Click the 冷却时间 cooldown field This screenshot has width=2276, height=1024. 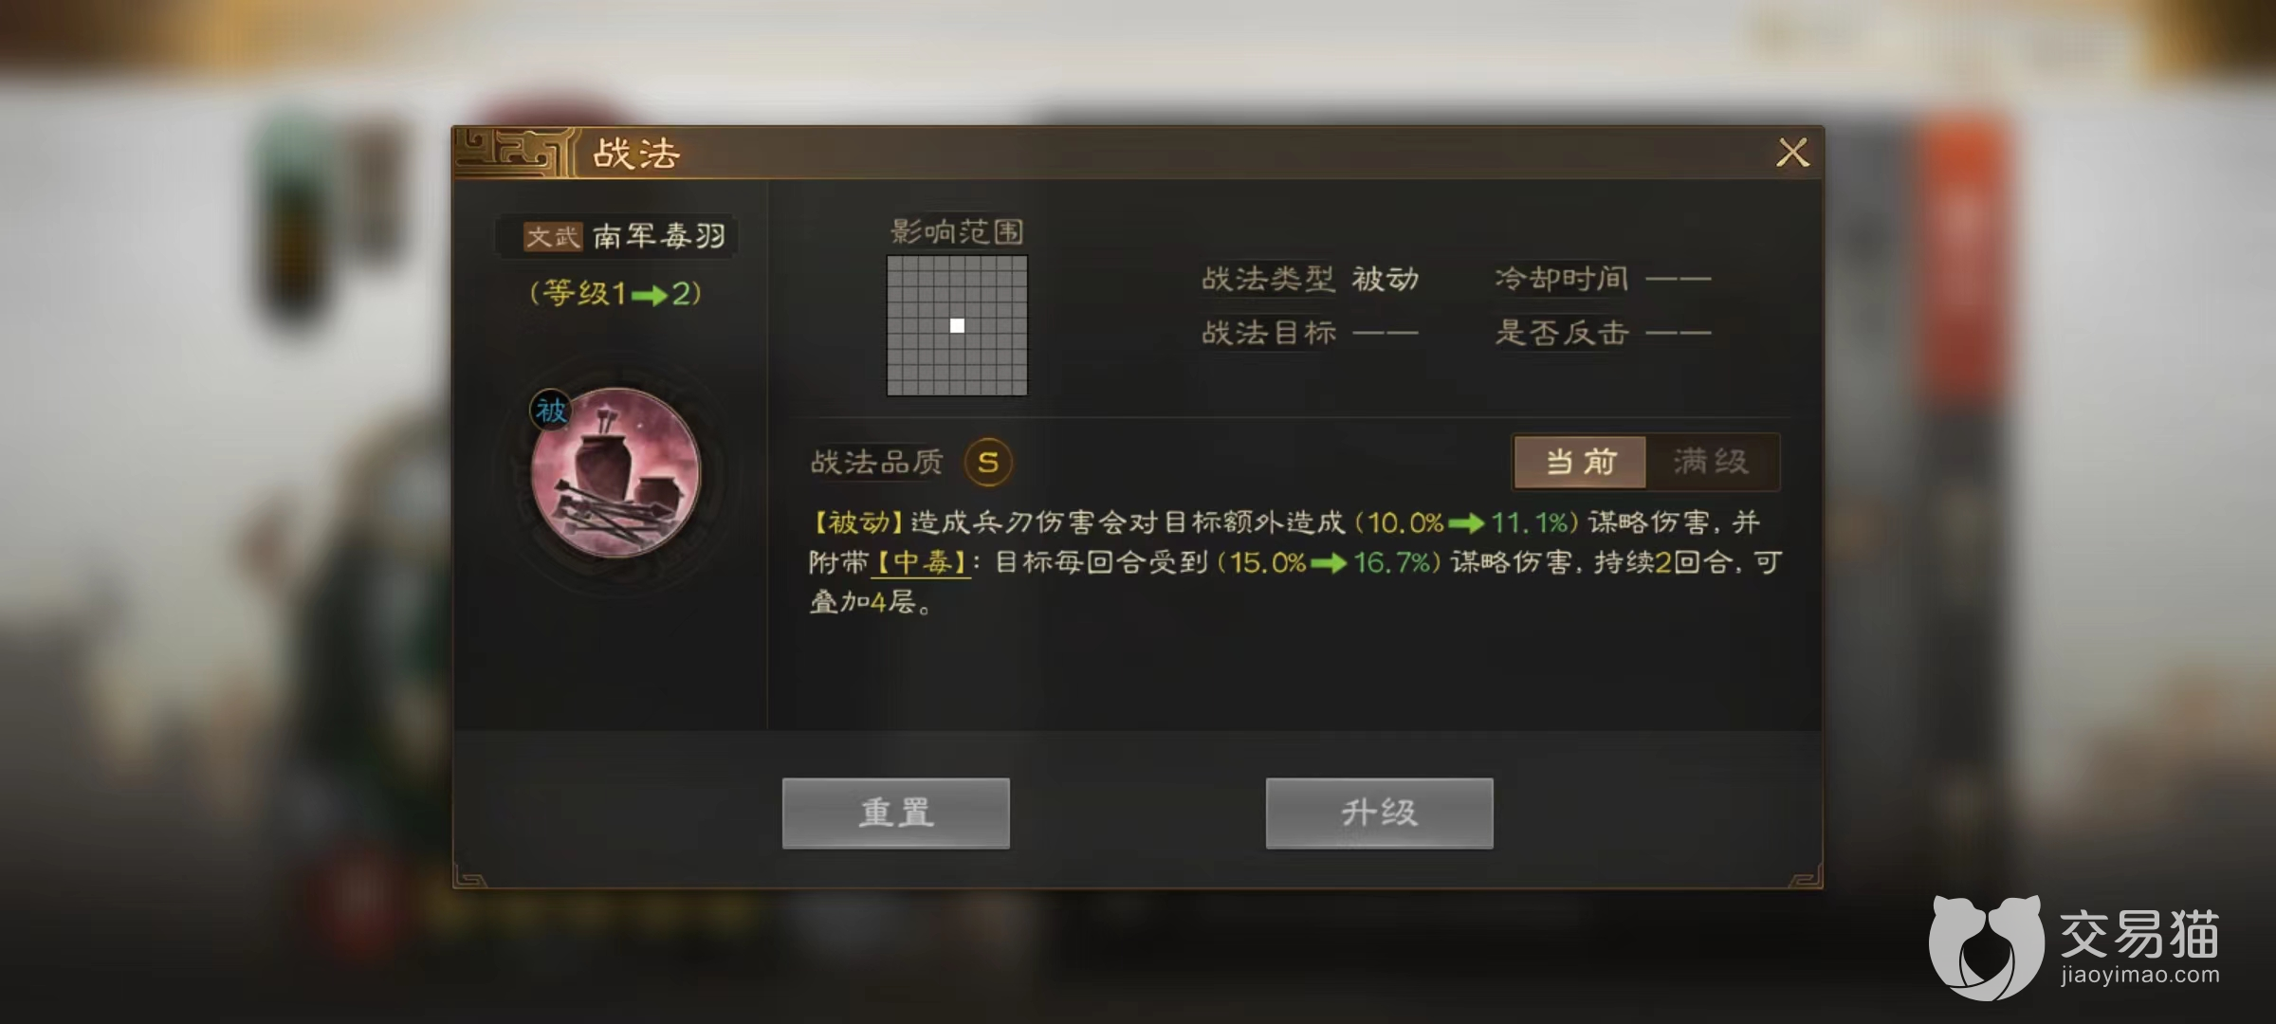click(x=1603, y=279)
